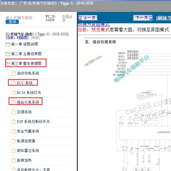Click the page icon beside 启动充电系统

click(14, 73)
